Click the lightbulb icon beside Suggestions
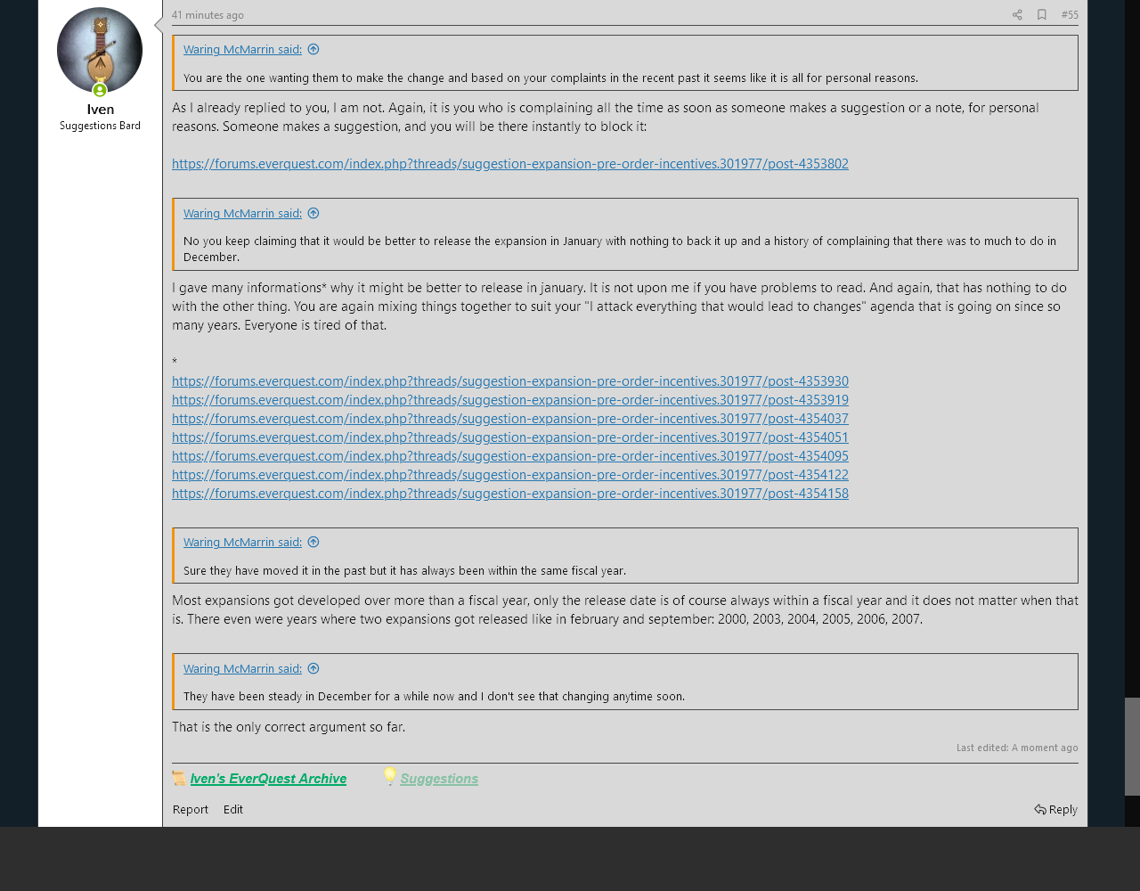The height and width of the screenshot is (891, 1140). 389,776
